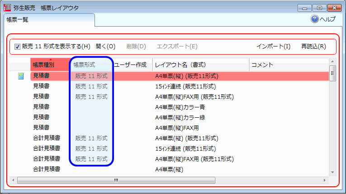The width and height of the screenshot is (346, 194).
Task: Click the インポート(I) button
Action: (x=273, y=46)
